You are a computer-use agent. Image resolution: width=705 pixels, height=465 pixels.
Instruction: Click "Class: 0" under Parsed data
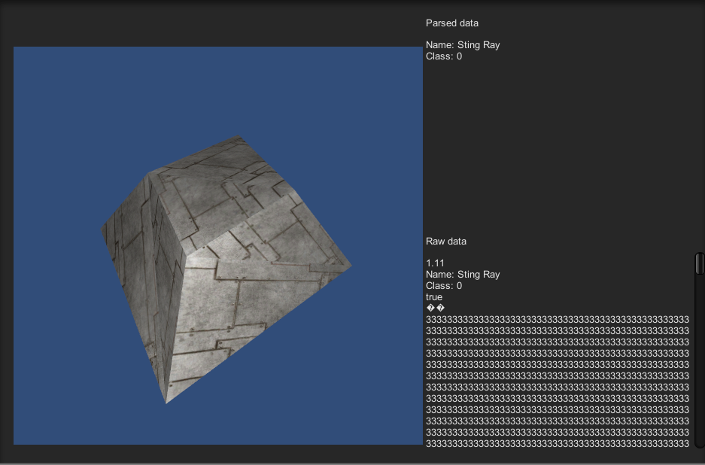[444, 56]
